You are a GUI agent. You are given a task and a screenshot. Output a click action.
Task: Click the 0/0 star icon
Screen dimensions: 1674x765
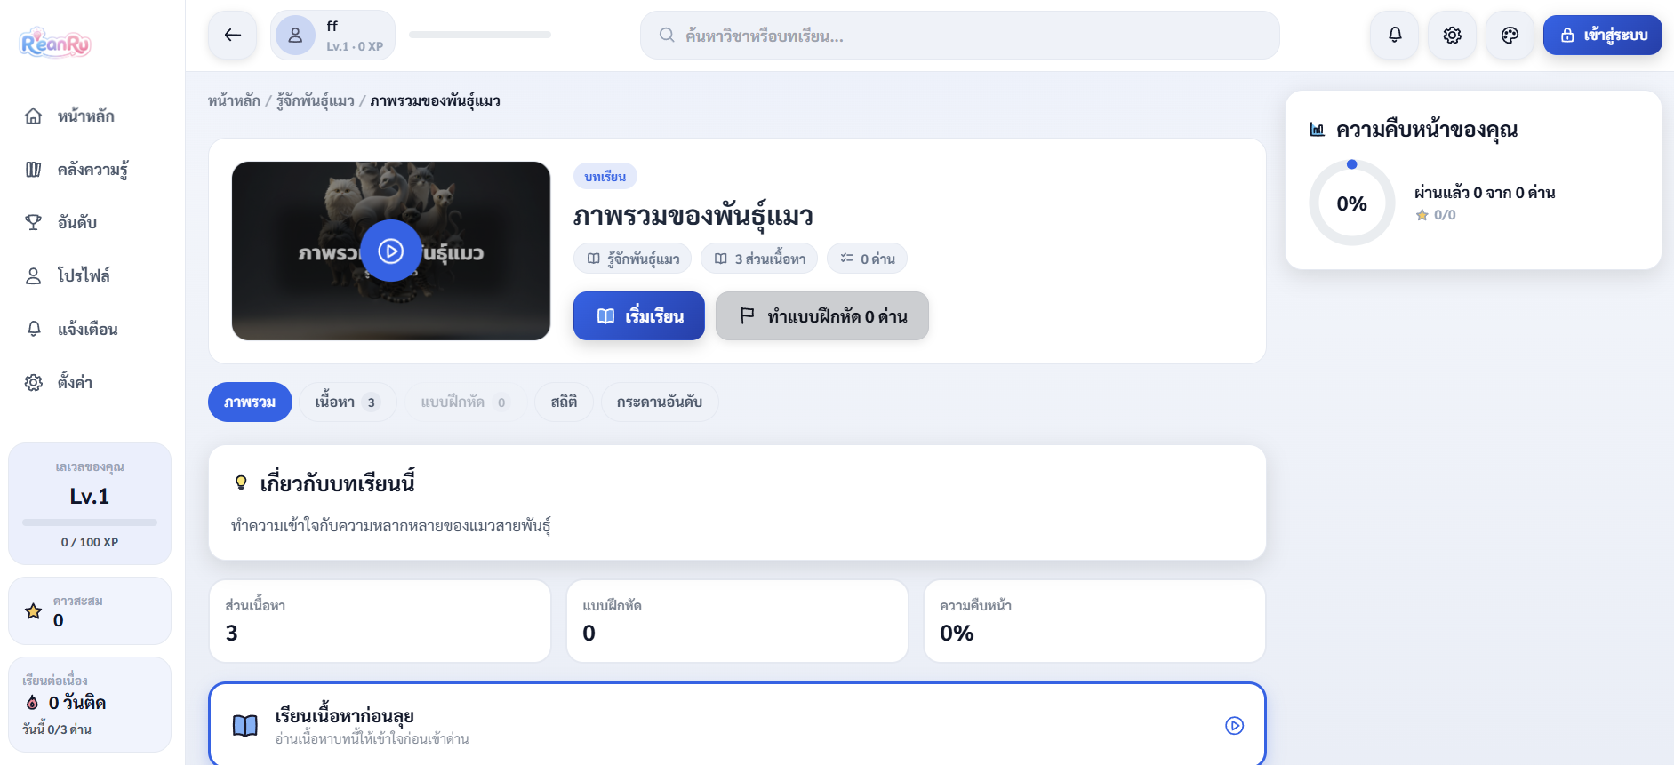pos(1422,215)
